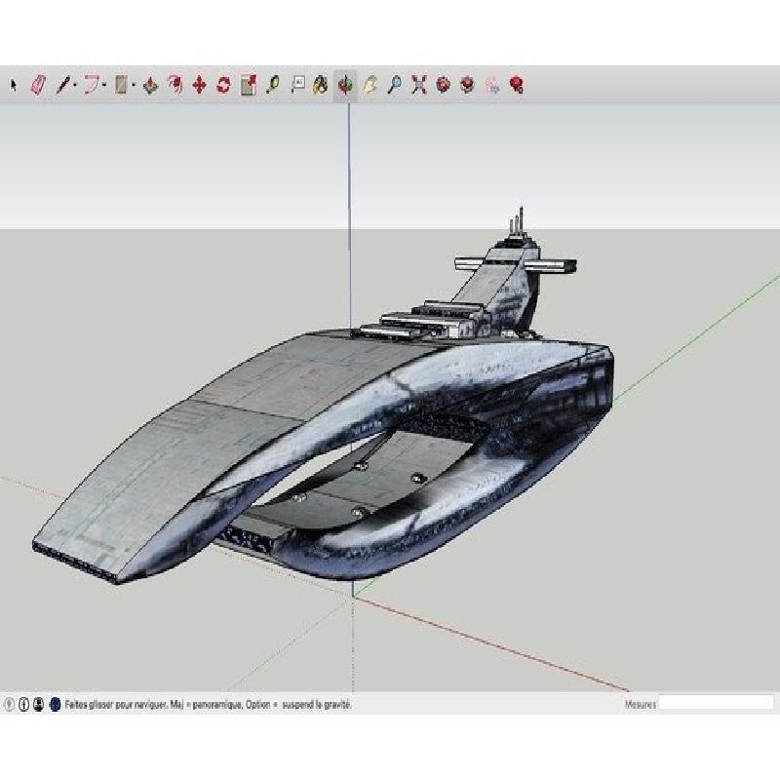Select the Rotate tool
Viewport: 780px width, 780px height.
point(224,85)
